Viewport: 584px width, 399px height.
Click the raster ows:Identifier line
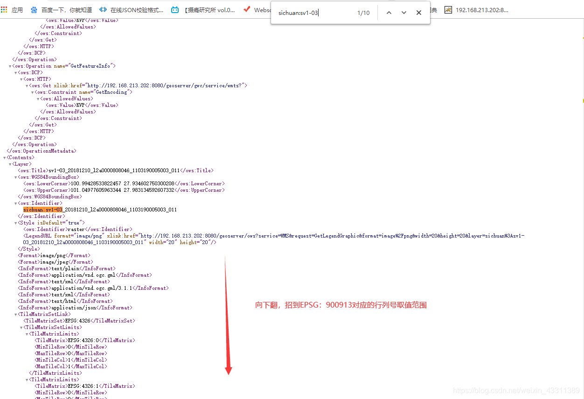tap(78, 230)
